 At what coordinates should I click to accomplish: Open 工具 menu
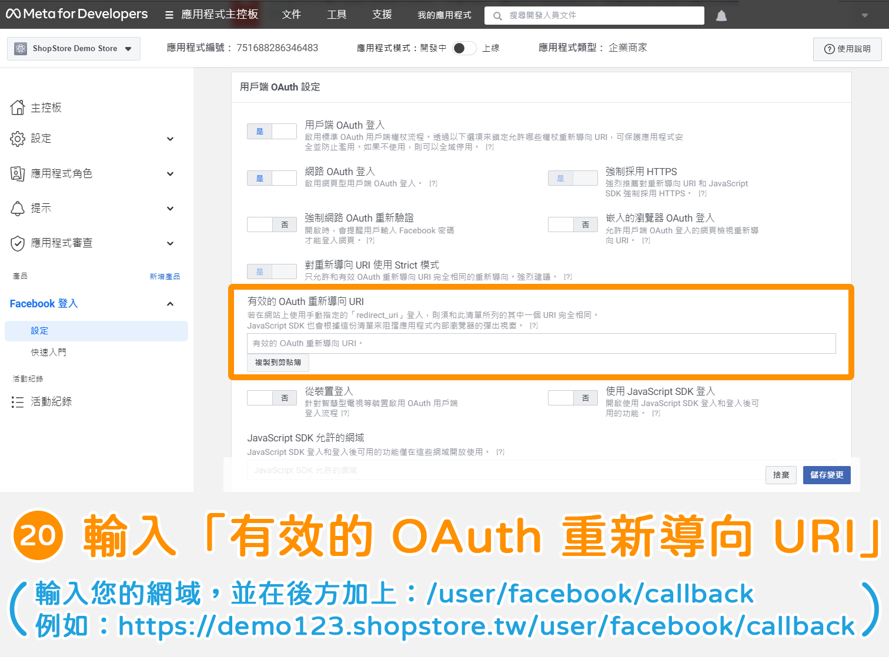point(336,15)
